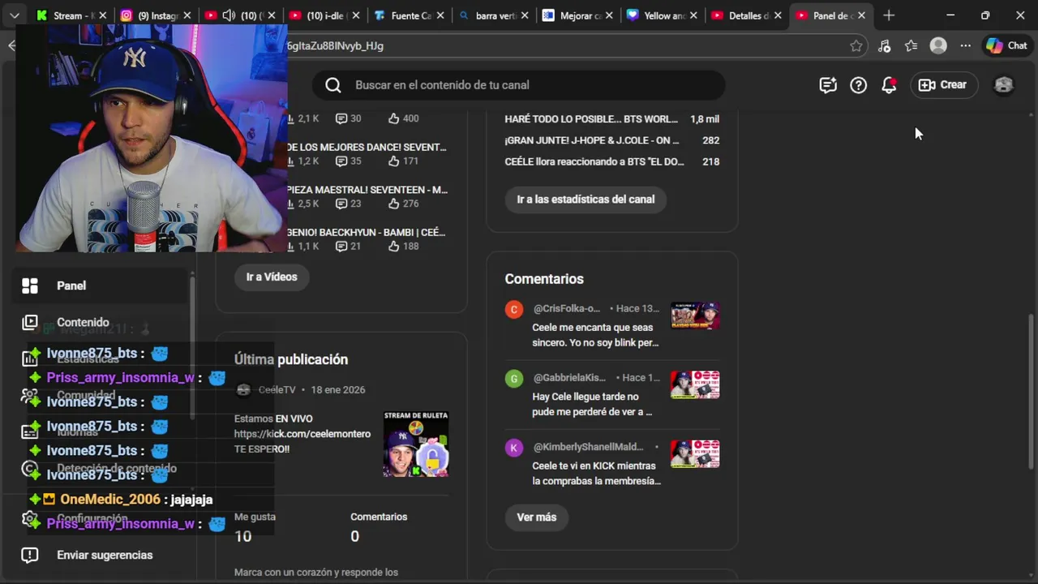Screen dimensions: 1038x584
Task: Click the Contenido icon in sidebar
Action: 30,322
